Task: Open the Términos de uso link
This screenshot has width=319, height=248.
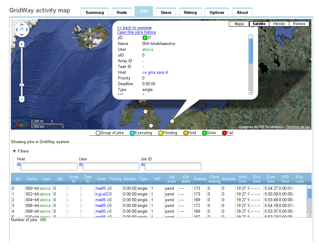Action: pyautogui.click(x=298, y=127)
